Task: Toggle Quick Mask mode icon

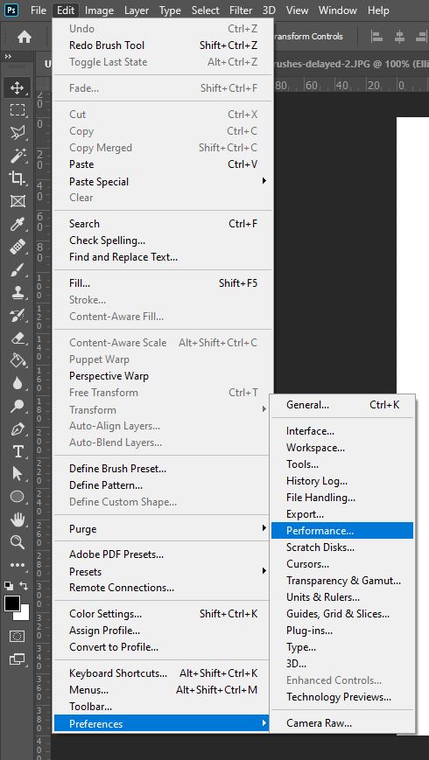Action: click(18, 636)
